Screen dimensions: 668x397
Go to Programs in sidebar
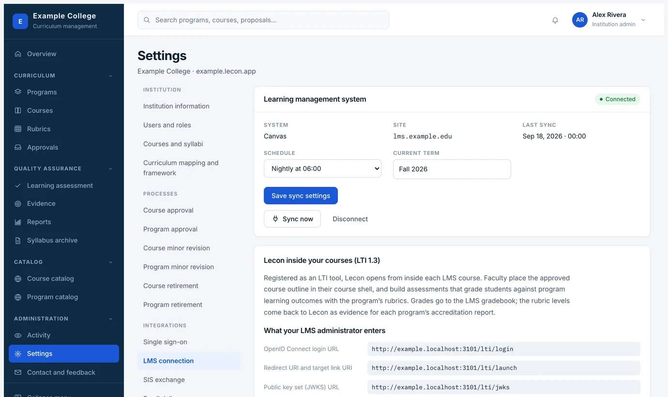(x=64, y=92)
